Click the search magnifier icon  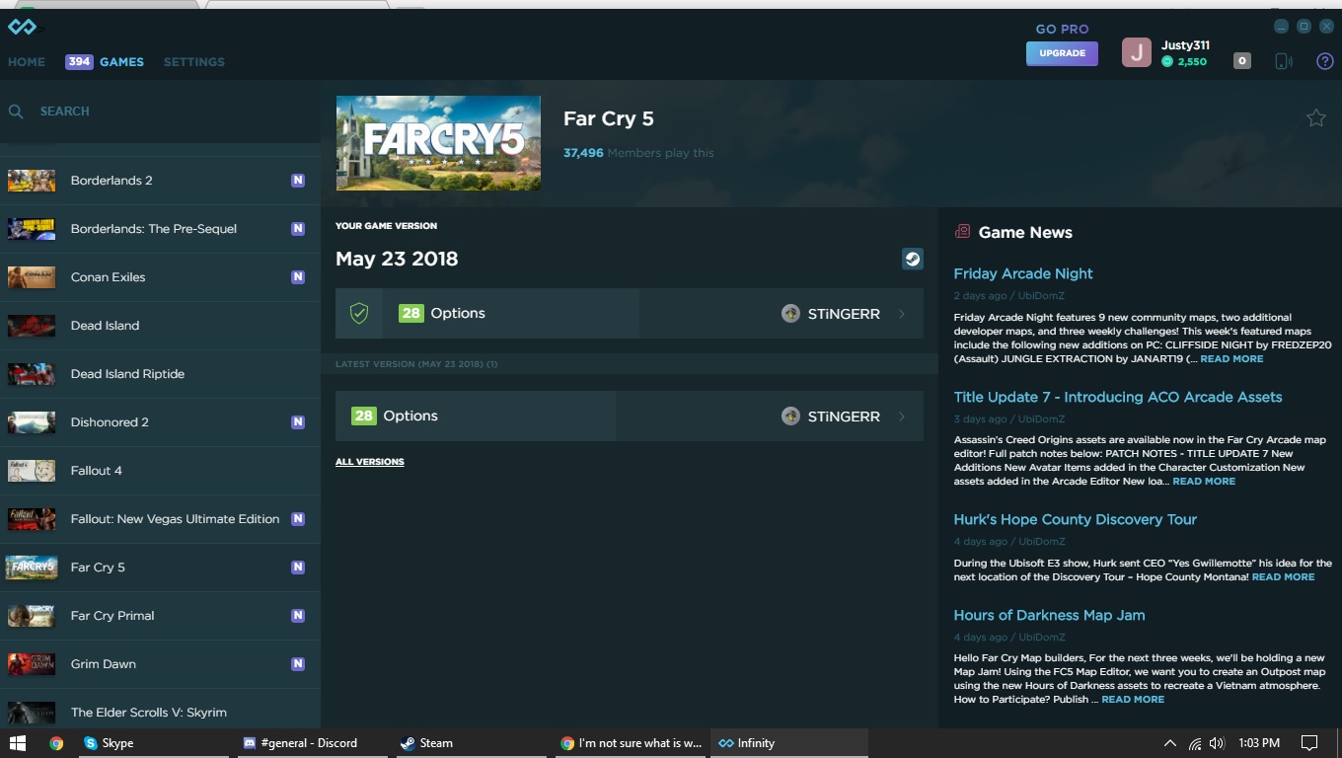point(16,112)
